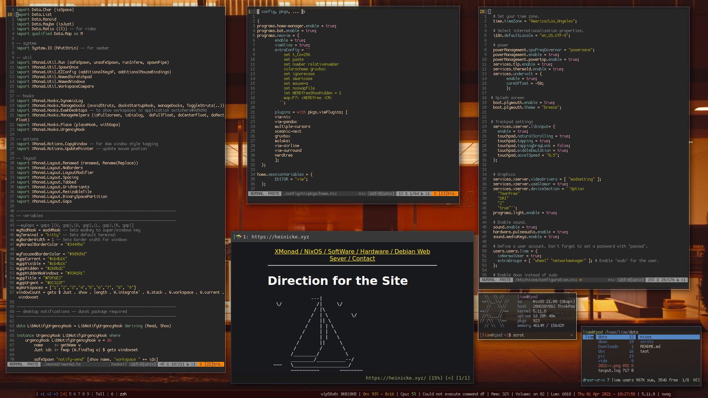This screenshot has height=398, width=708.
Task: Click the orange modified dot after configuration.nix
Action: [580, 280]
